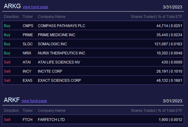Click the PRME ticker symbol
188x127 pixels.
[x=28, y=35]
